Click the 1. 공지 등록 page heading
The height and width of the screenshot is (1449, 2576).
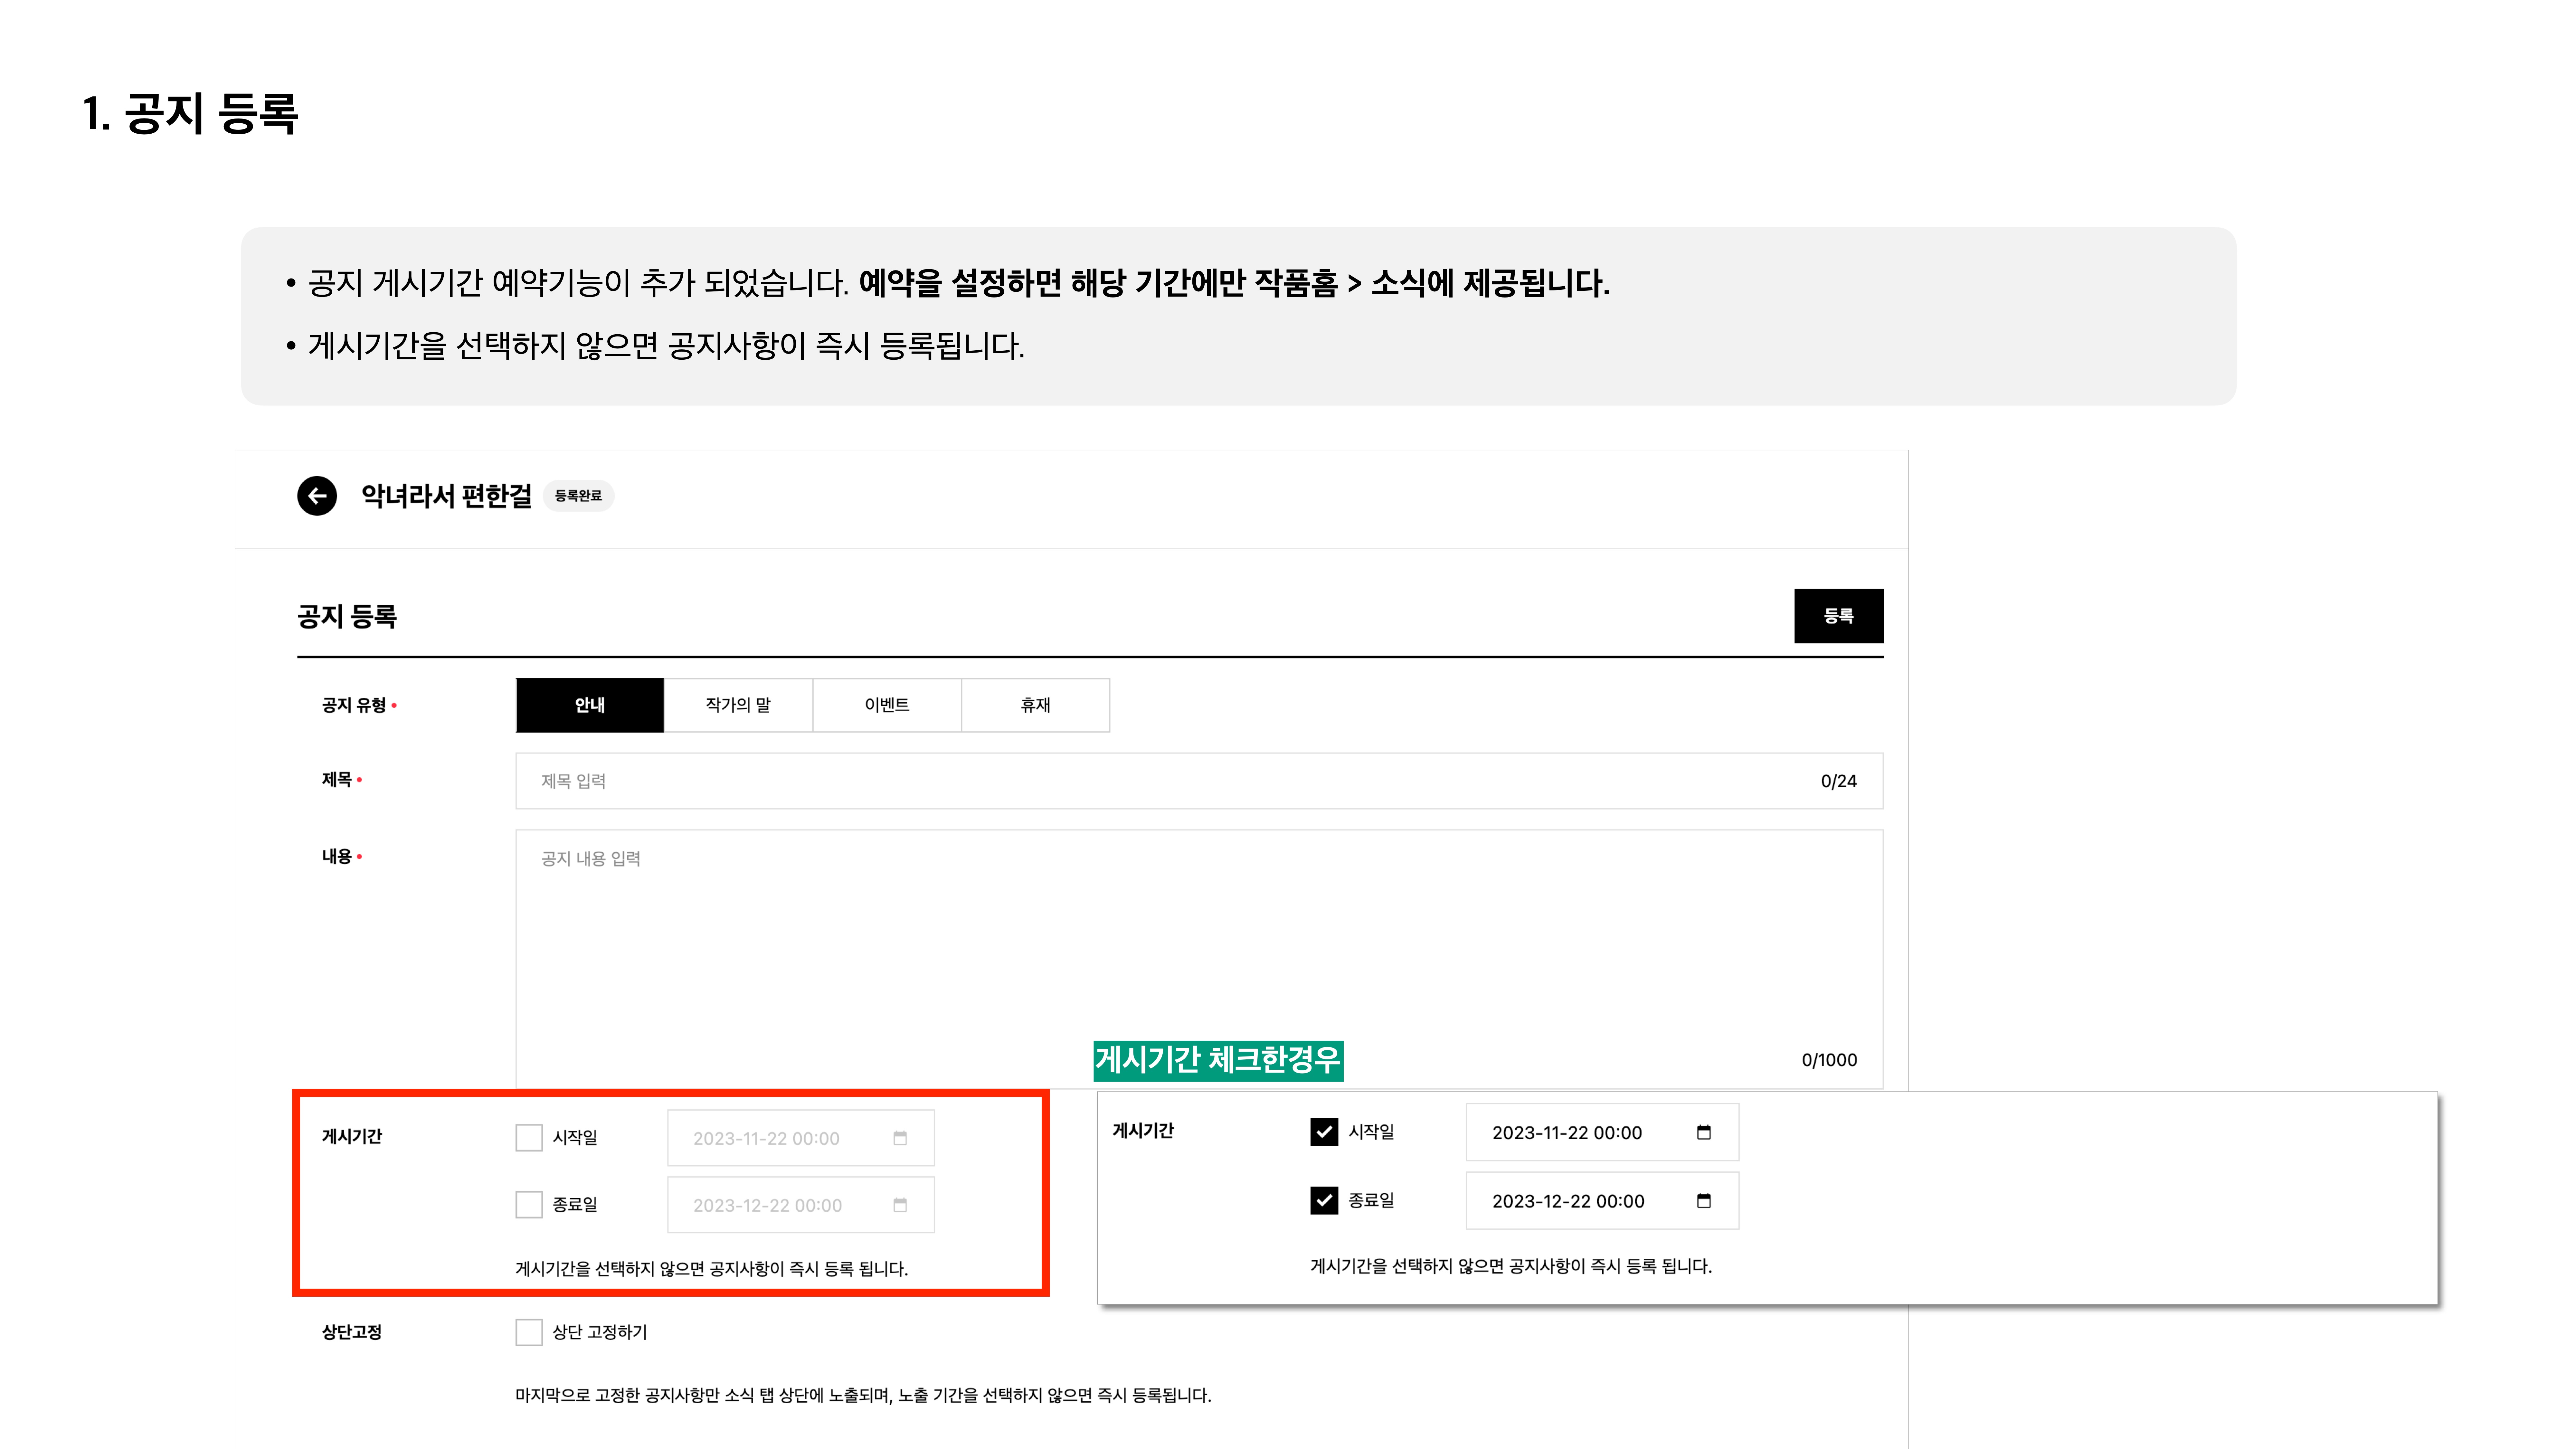click(190, 113)
